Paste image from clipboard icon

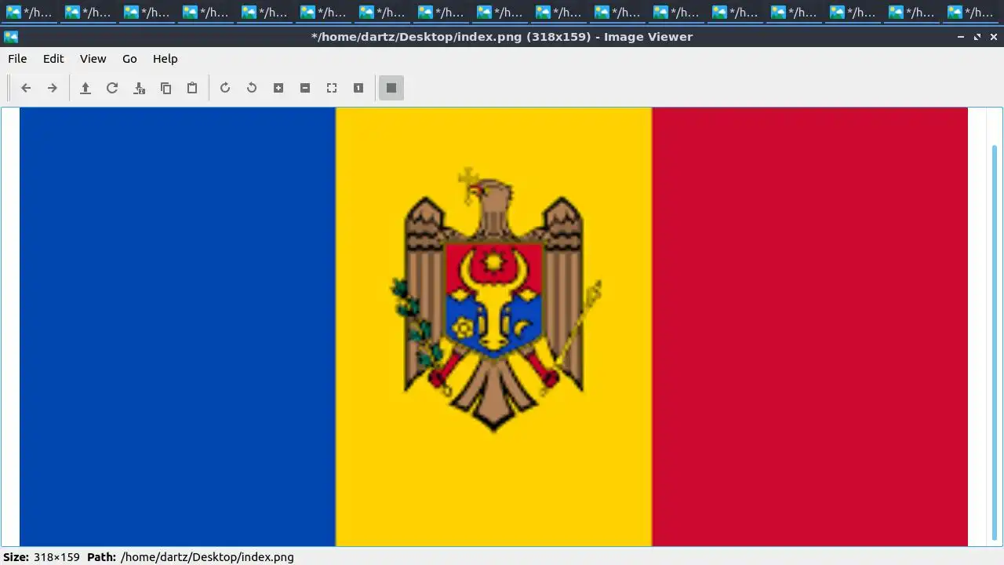tap(192, 88)
